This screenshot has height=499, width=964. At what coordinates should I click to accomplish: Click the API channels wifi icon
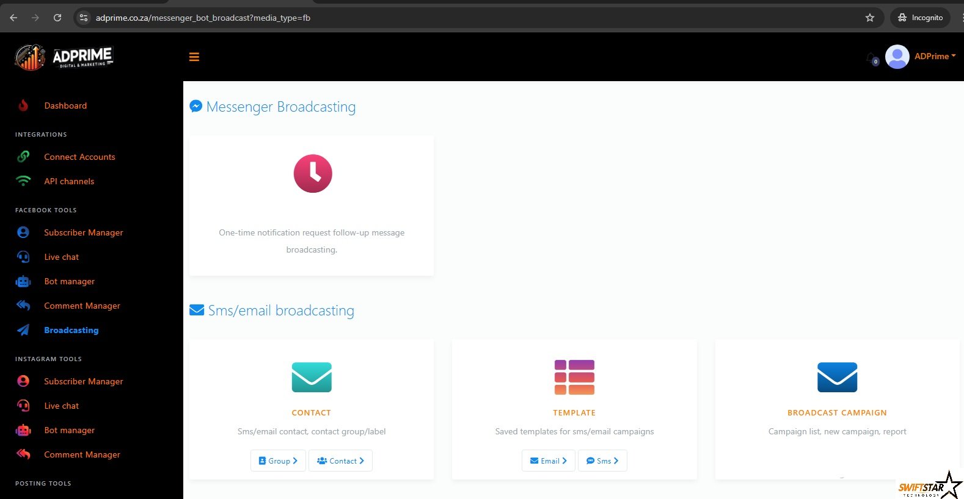tap(23, 181)
